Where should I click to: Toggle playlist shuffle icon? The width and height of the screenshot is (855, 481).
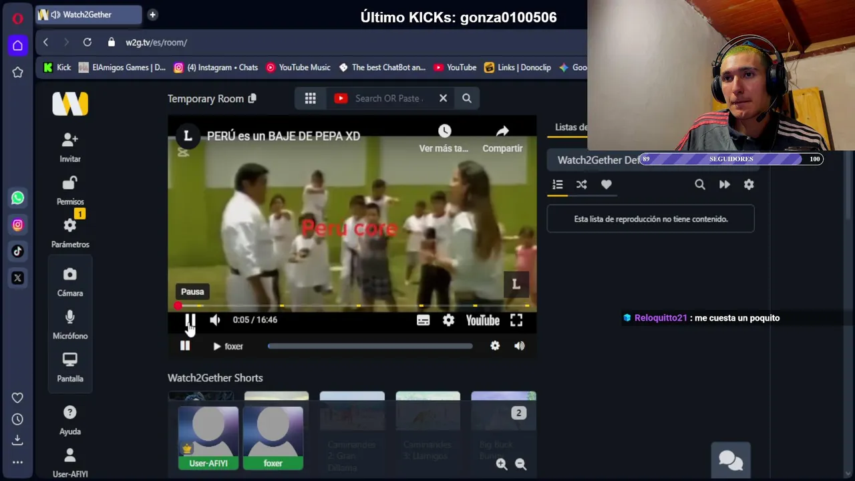582,184
